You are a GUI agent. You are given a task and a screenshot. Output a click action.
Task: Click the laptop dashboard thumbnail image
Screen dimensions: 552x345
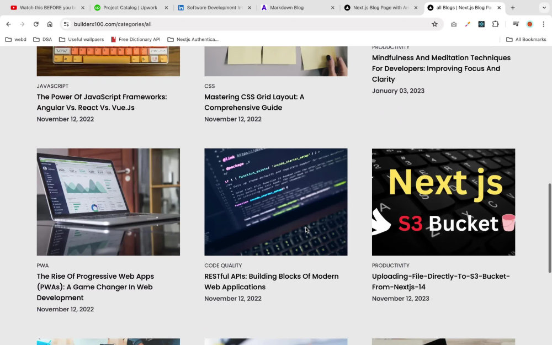[x=108, y=201]
